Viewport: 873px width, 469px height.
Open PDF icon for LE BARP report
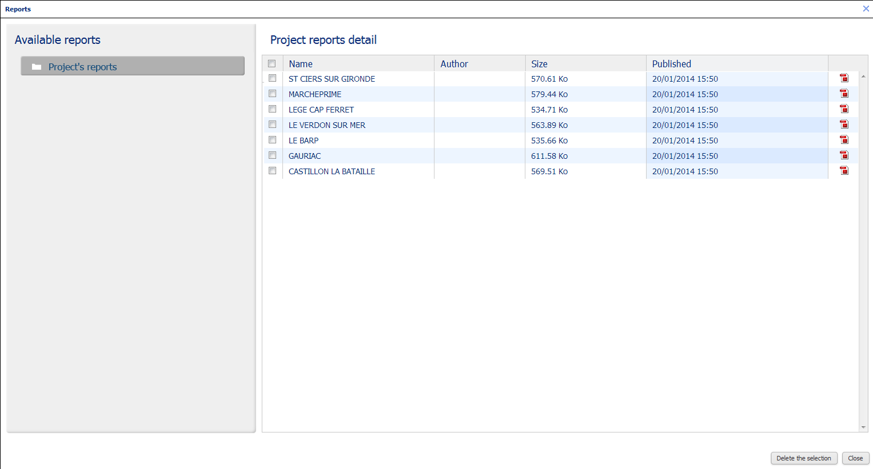pyautogui.click(x=844, y=140)
